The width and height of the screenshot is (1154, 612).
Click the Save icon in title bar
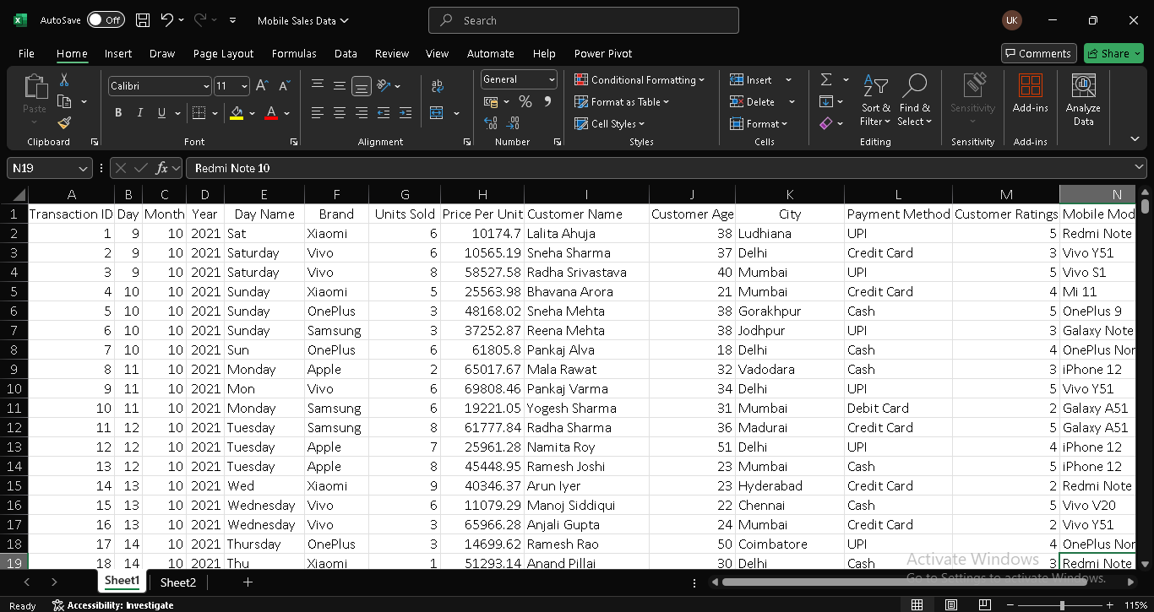click(143, 20)
